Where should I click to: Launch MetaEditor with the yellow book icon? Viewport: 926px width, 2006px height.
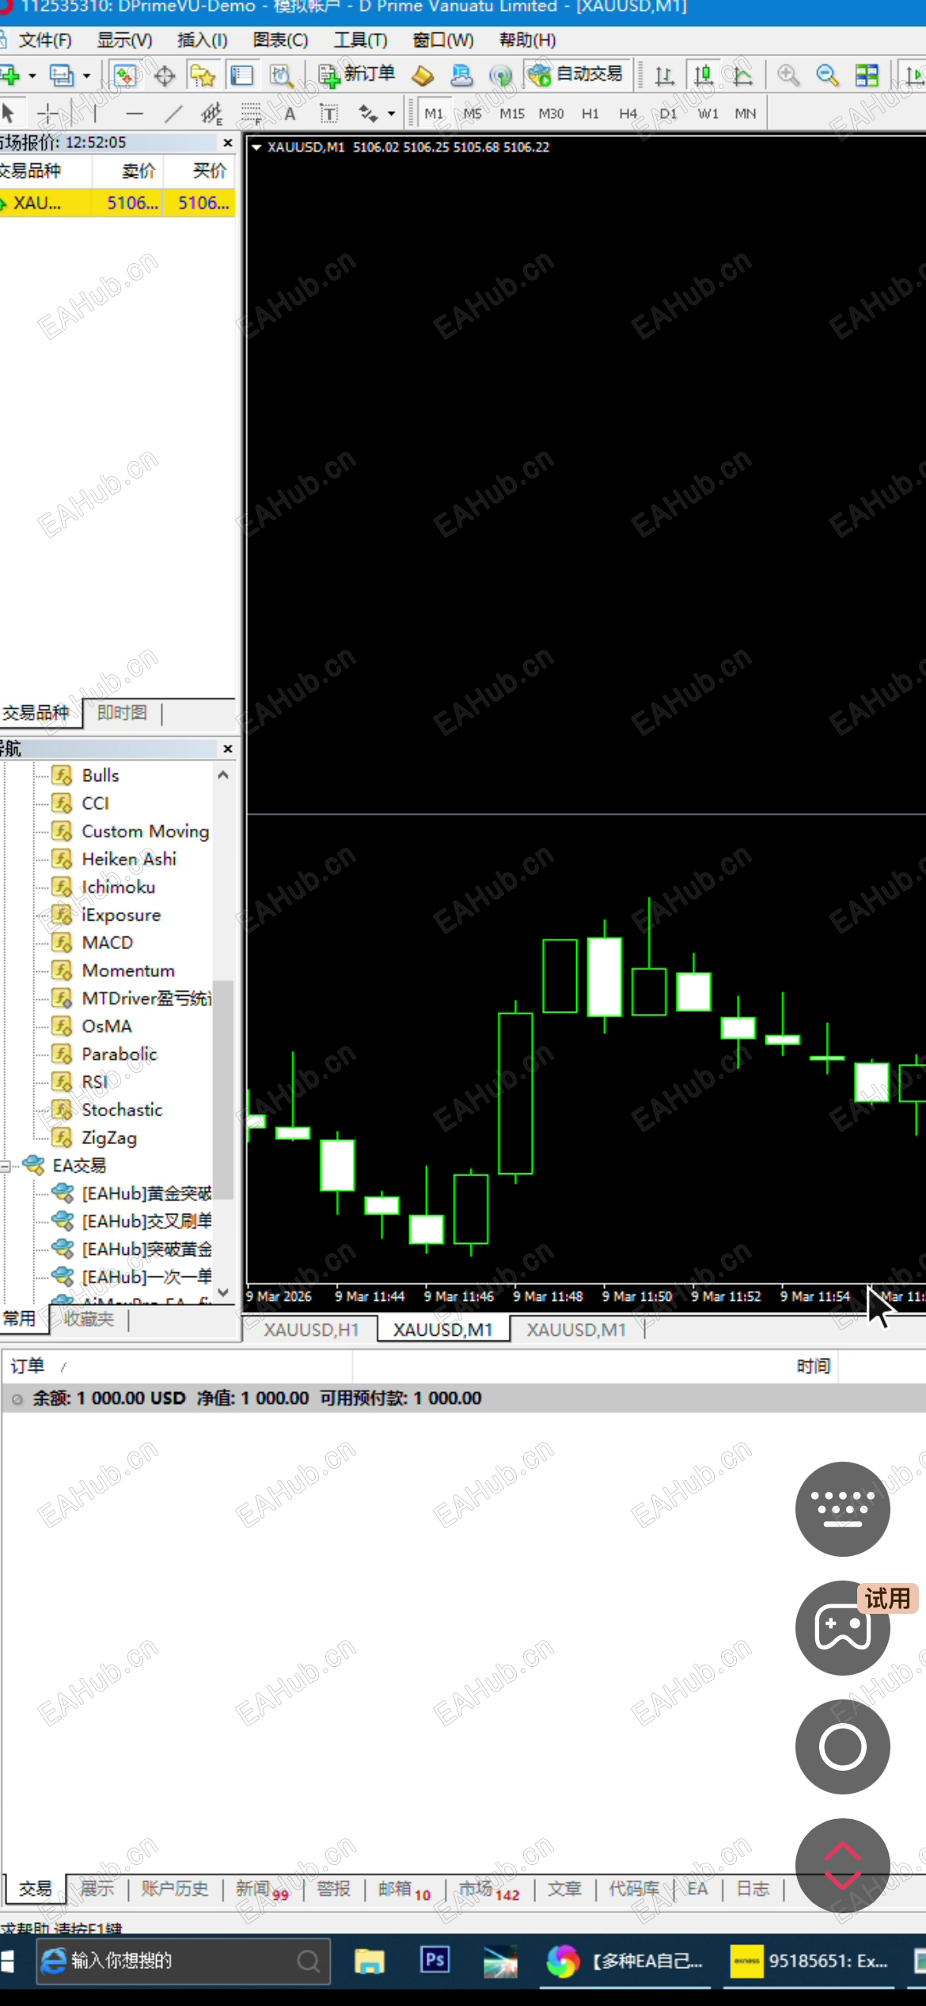pos(423,76)
